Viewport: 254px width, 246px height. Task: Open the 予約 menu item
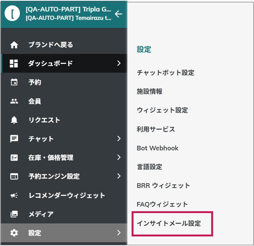pos(64,82)
